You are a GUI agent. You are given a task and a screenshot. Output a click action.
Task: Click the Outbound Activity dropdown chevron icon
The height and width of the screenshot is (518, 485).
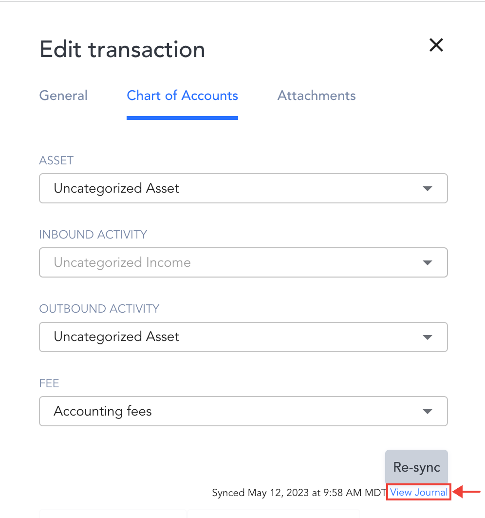point(428,337)
